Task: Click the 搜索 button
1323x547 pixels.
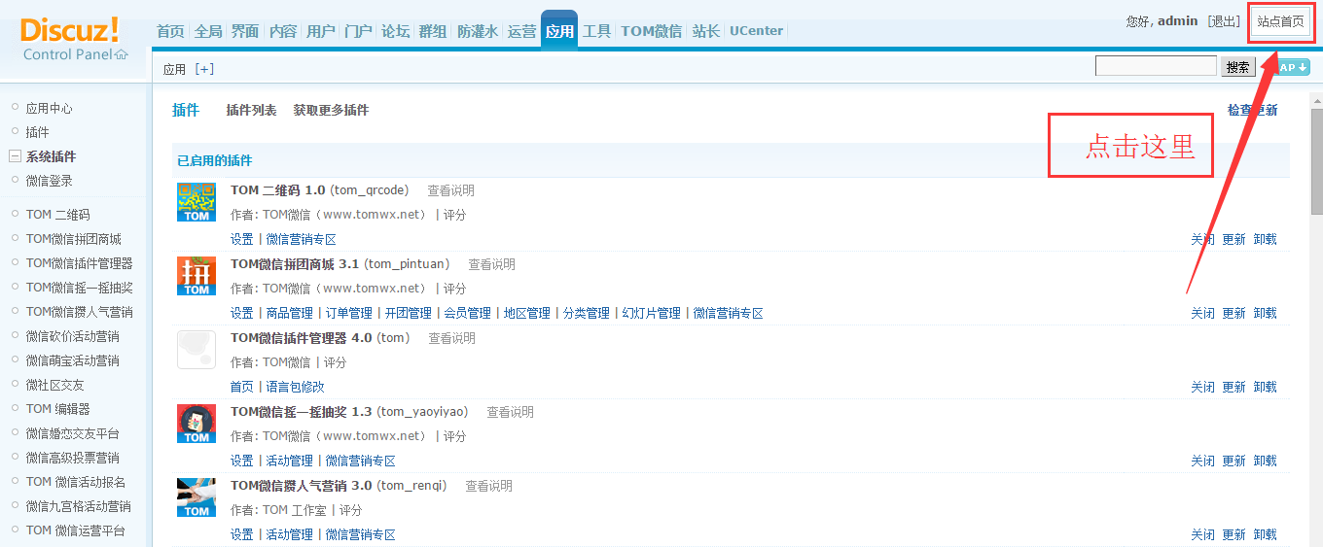Action: [x=1237, y=67]
